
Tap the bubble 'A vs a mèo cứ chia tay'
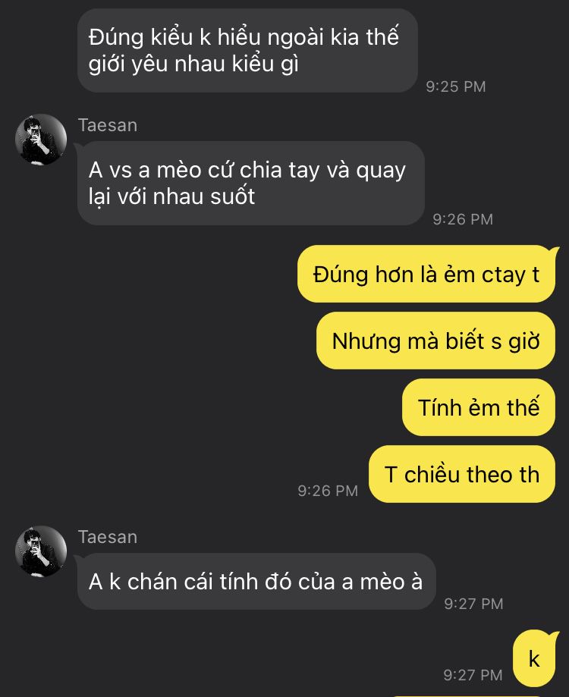[x=251, y=183]
